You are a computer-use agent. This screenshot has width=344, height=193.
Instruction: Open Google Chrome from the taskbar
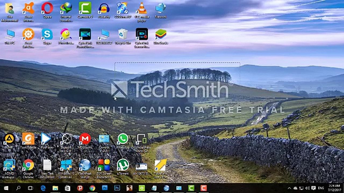(x=92, y=188)
